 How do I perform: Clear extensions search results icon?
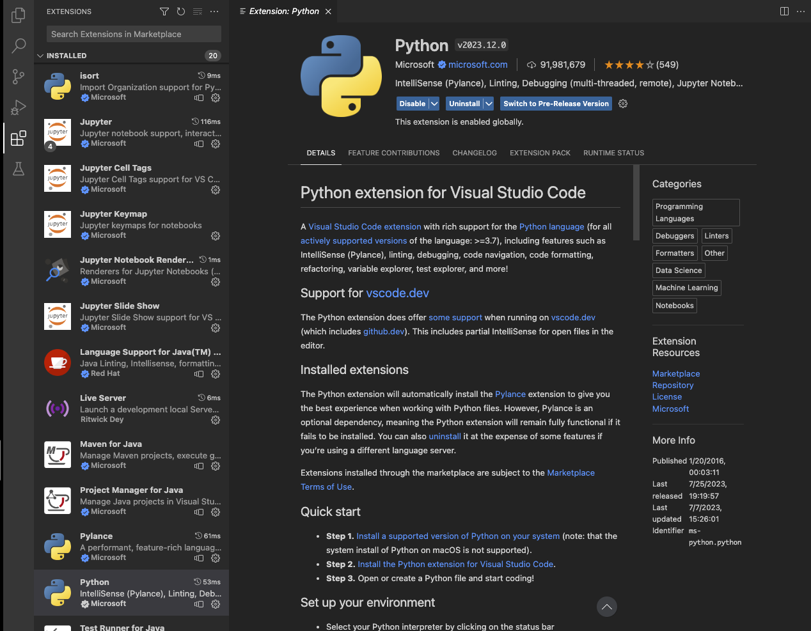[198, 12]
